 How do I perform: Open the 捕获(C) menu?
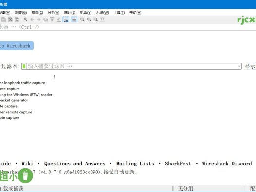37,12
